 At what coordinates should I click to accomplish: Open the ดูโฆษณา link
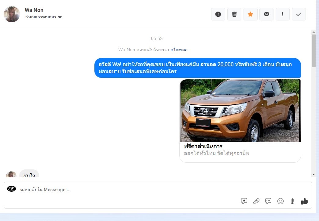click(179, 50)
